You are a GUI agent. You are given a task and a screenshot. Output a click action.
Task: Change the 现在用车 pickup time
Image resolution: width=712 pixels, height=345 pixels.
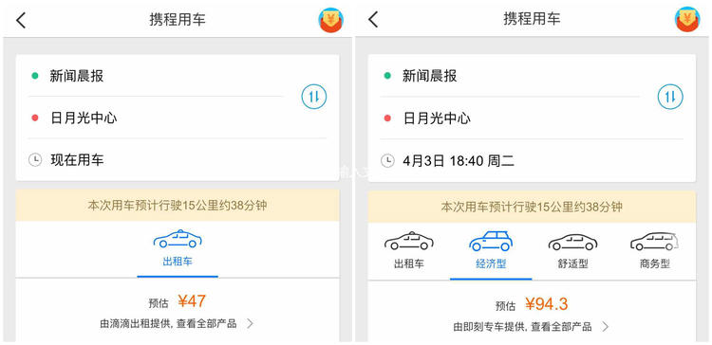pos(178,159)
